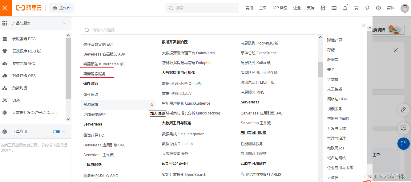Click the 产品与服务 grid icon
The height and width of the screenshot is (182, 411).
coord(5,23)
